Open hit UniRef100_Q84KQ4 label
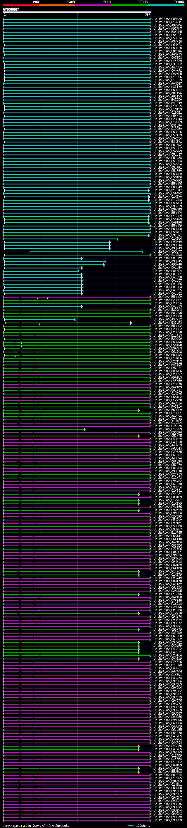Viewport: 187px width, 828px height. pos(168,271)
